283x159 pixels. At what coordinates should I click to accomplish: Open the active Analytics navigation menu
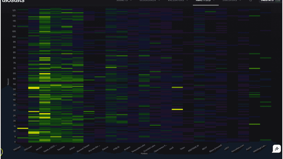pyautogui.click(x=203, y=1)
